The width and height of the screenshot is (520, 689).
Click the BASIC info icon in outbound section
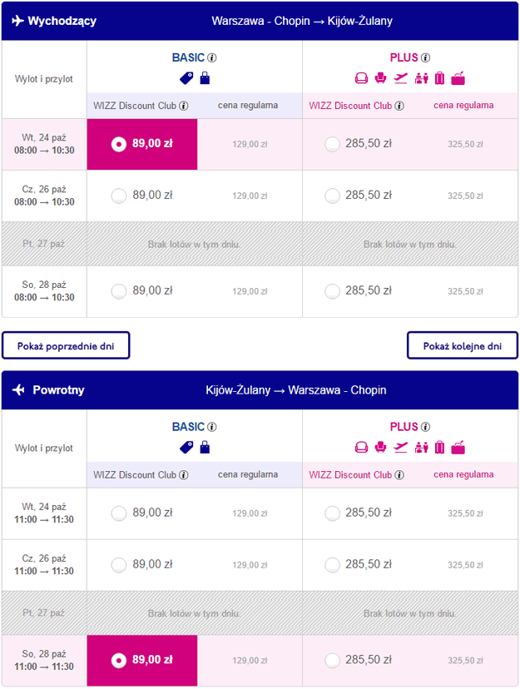[212, 58]
